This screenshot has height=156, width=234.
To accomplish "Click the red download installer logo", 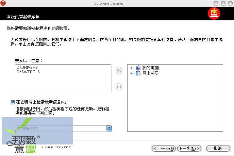I will pos(214,14).
